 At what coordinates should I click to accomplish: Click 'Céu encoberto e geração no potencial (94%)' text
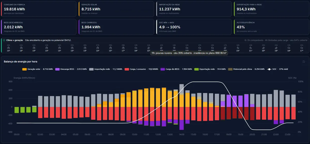click(48, 40)
